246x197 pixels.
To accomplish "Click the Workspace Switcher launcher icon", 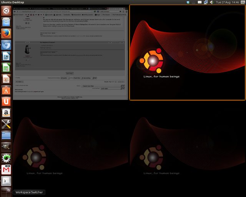I will [x=6, y=192].
